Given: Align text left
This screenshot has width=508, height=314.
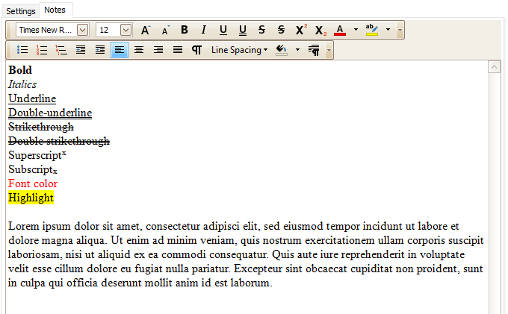Looking at the screenshot, I should click(120, 50).
